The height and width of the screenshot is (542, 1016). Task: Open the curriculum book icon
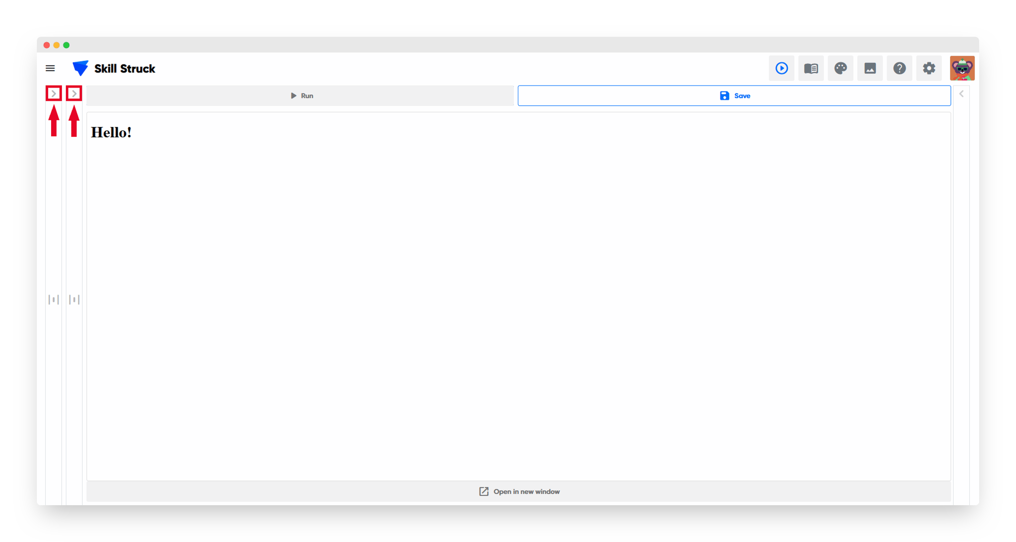pyautogui.click(x=811, y=68)
